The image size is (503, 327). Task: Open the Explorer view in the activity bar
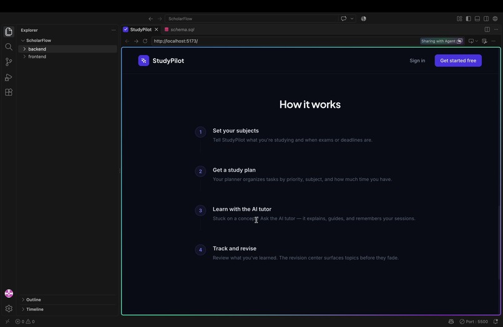tap(9, 31)
